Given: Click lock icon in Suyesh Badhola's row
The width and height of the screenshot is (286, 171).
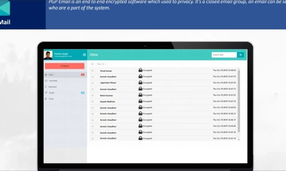Looking at the screenshot, I should (140, 101).
